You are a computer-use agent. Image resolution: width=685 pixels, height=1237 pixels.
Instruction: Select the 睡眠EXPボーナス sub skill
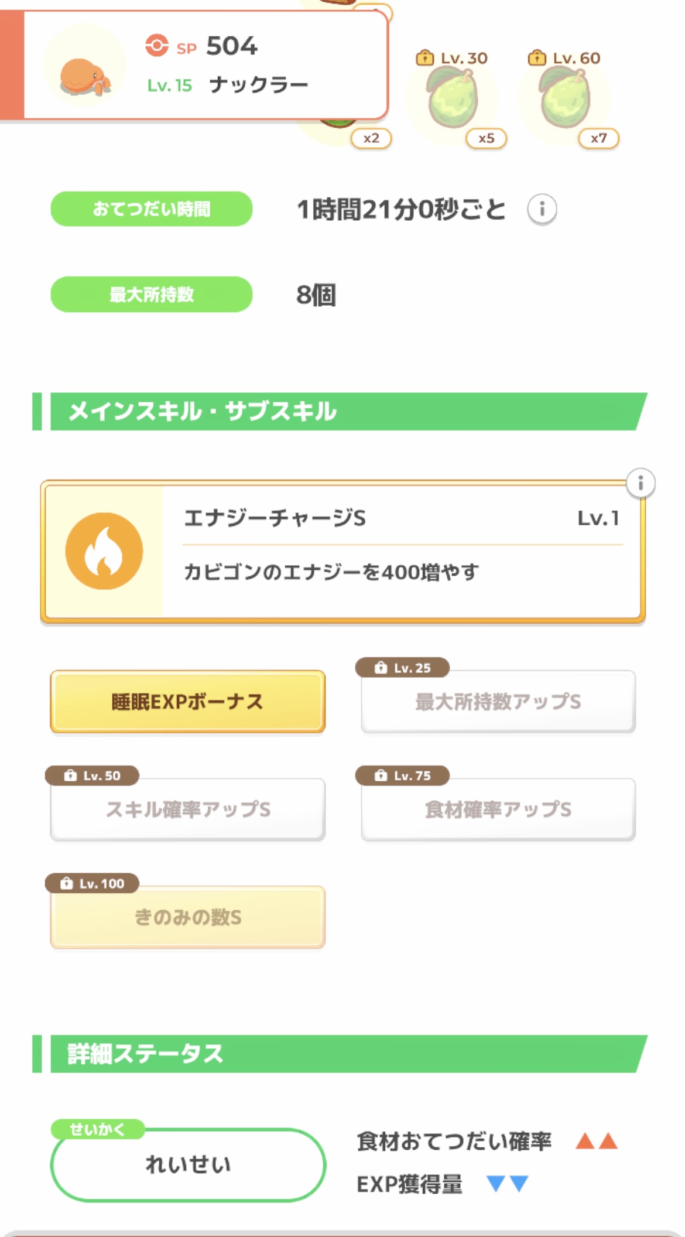[x=187, y=702]
